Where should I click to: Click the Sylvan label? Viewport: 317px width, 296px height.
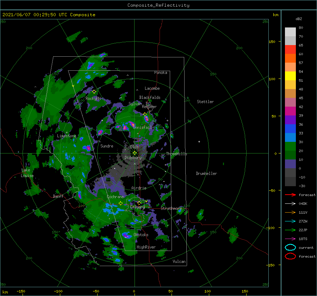click(x=135, y=104)
